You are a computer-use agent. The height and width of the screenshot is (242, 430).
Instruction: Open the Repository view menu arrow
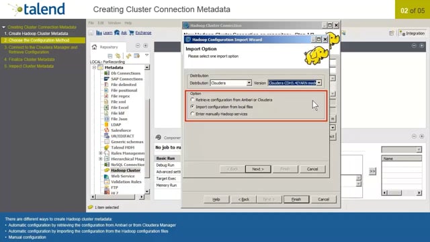click(x=146, y=55)
